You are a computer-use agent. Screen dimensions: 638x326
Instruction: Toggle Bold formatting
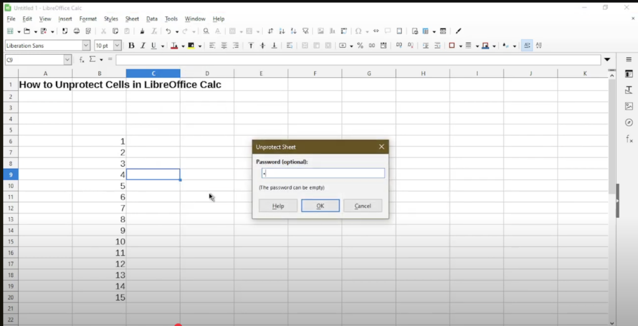(x=131, y=45)
